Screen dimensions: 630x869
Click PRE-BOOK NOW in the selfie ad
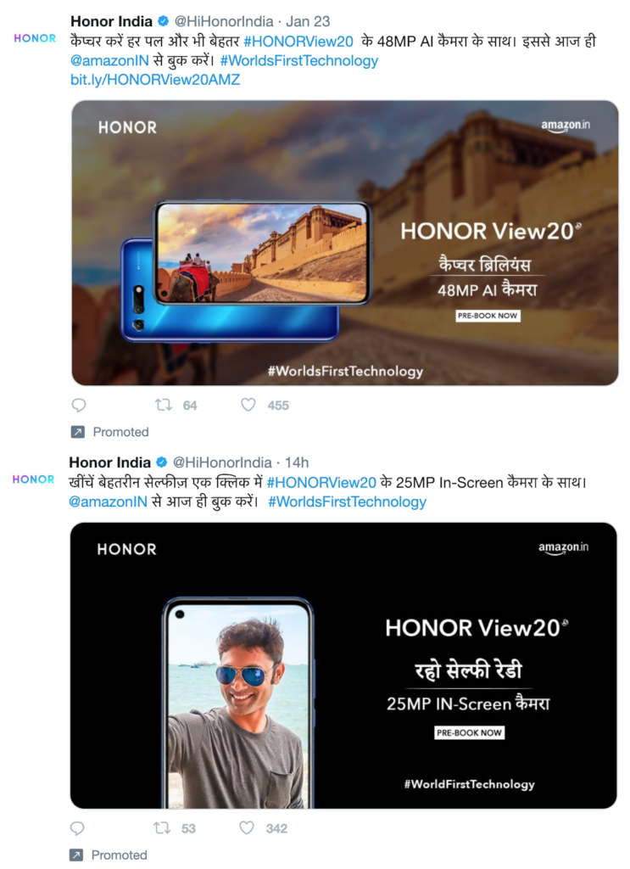[470, 732]
